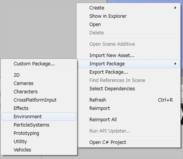
Task: Open the Create submenu
Action: (97, 8)
